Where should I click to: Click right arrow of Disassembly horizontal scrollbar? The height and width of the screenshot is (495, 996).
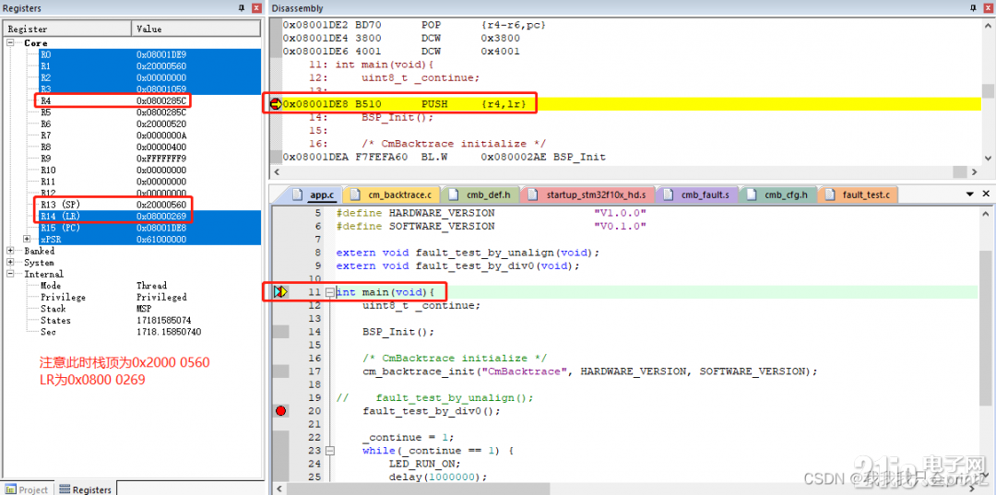pyautogui.click(x=975, y=172)
